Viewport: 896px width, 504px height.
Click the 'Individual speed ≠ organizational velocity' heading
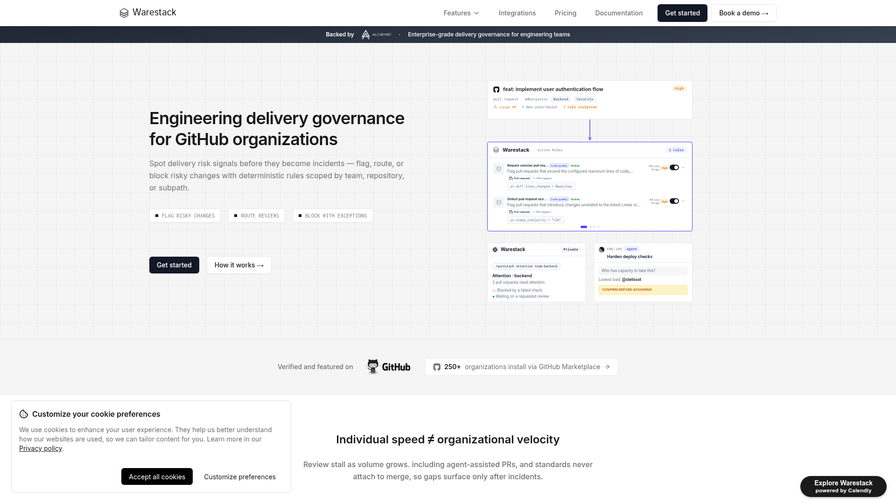point(448,440)
